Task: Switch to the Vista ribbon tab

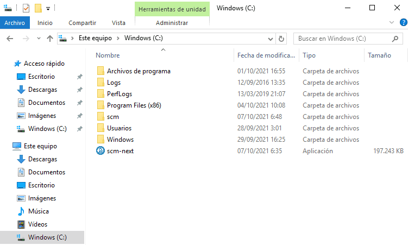Action: tap(118, 23)
